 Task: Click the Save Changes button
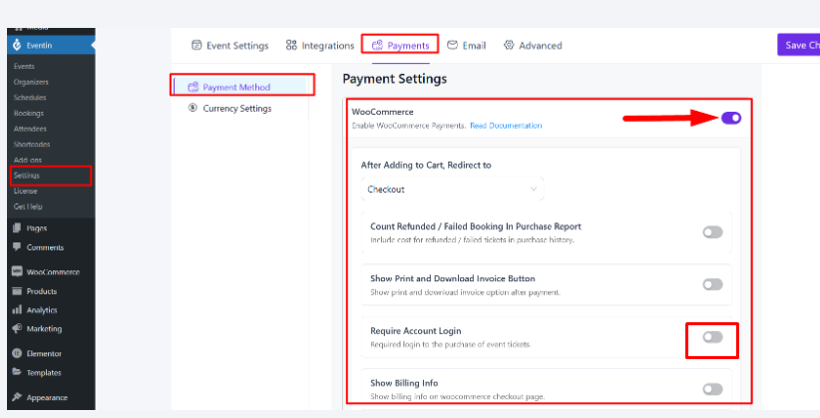tap(799, 45)
